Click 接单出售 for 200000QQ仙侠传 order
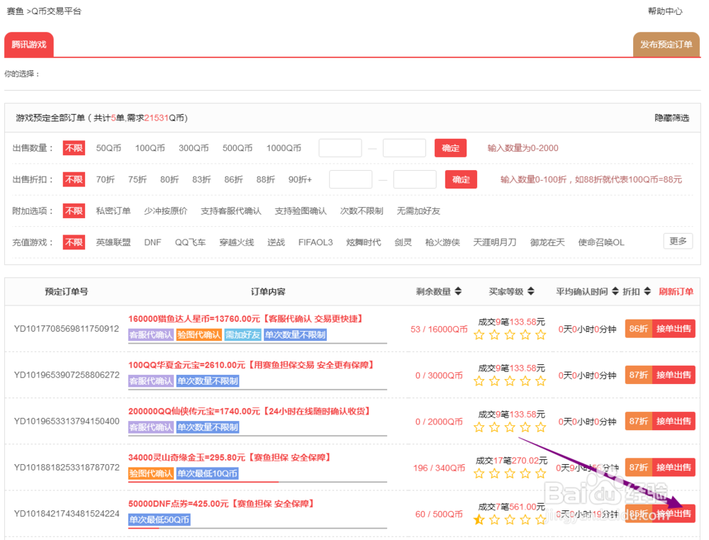Screen dimensions: 709x540 pos(674,421)
